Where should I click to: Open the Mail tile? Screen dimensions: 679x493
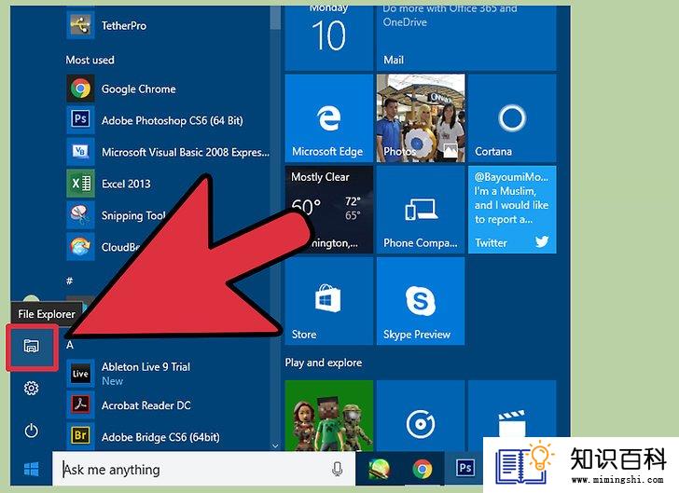(x=466, y=38)
